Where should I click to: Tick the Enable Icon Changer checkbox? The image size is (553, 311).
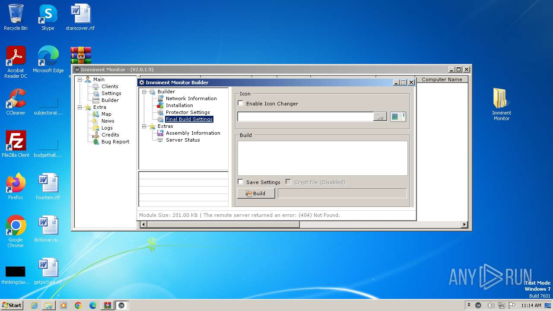point(241,104)
